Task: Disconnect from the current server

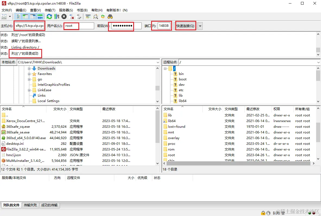Action: (71, 17)
